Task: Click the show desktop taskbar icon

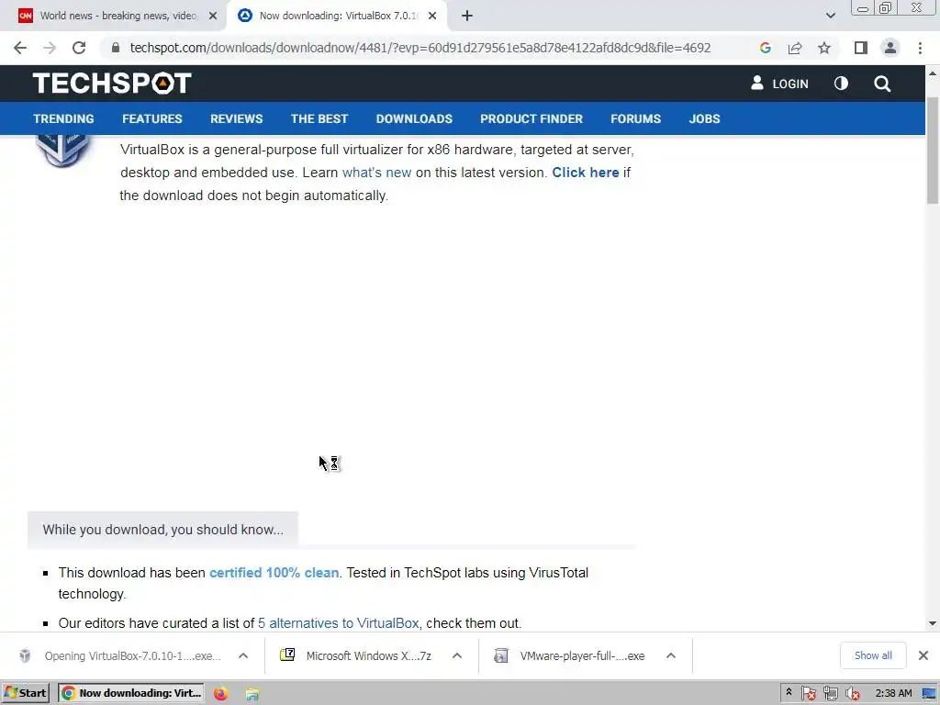Action: pos(929,694)
